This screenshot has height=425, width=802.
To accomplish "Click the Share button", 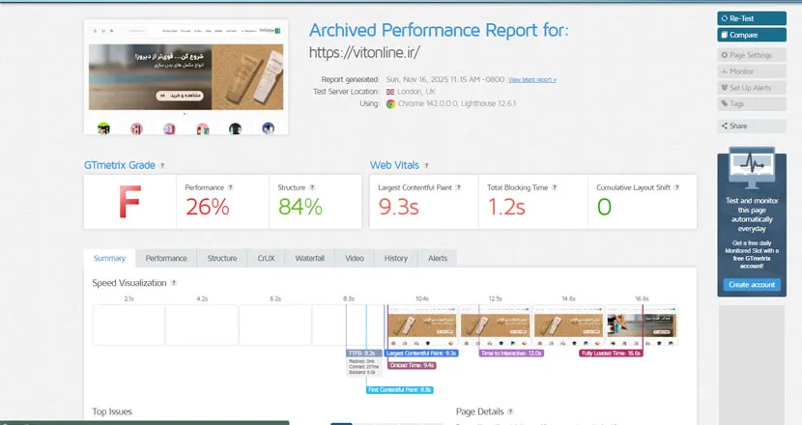I will 751,126.
